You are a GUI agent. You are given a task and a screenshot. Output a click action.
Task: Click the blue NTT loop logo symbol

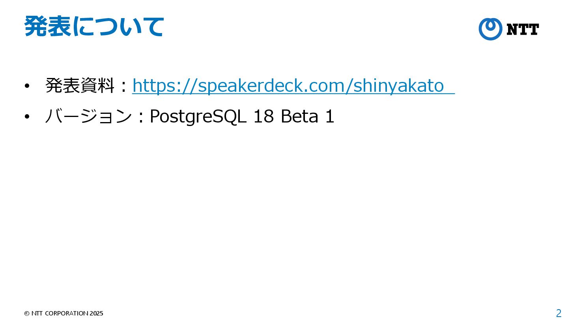pyautogui.click(x=490, y=29)
